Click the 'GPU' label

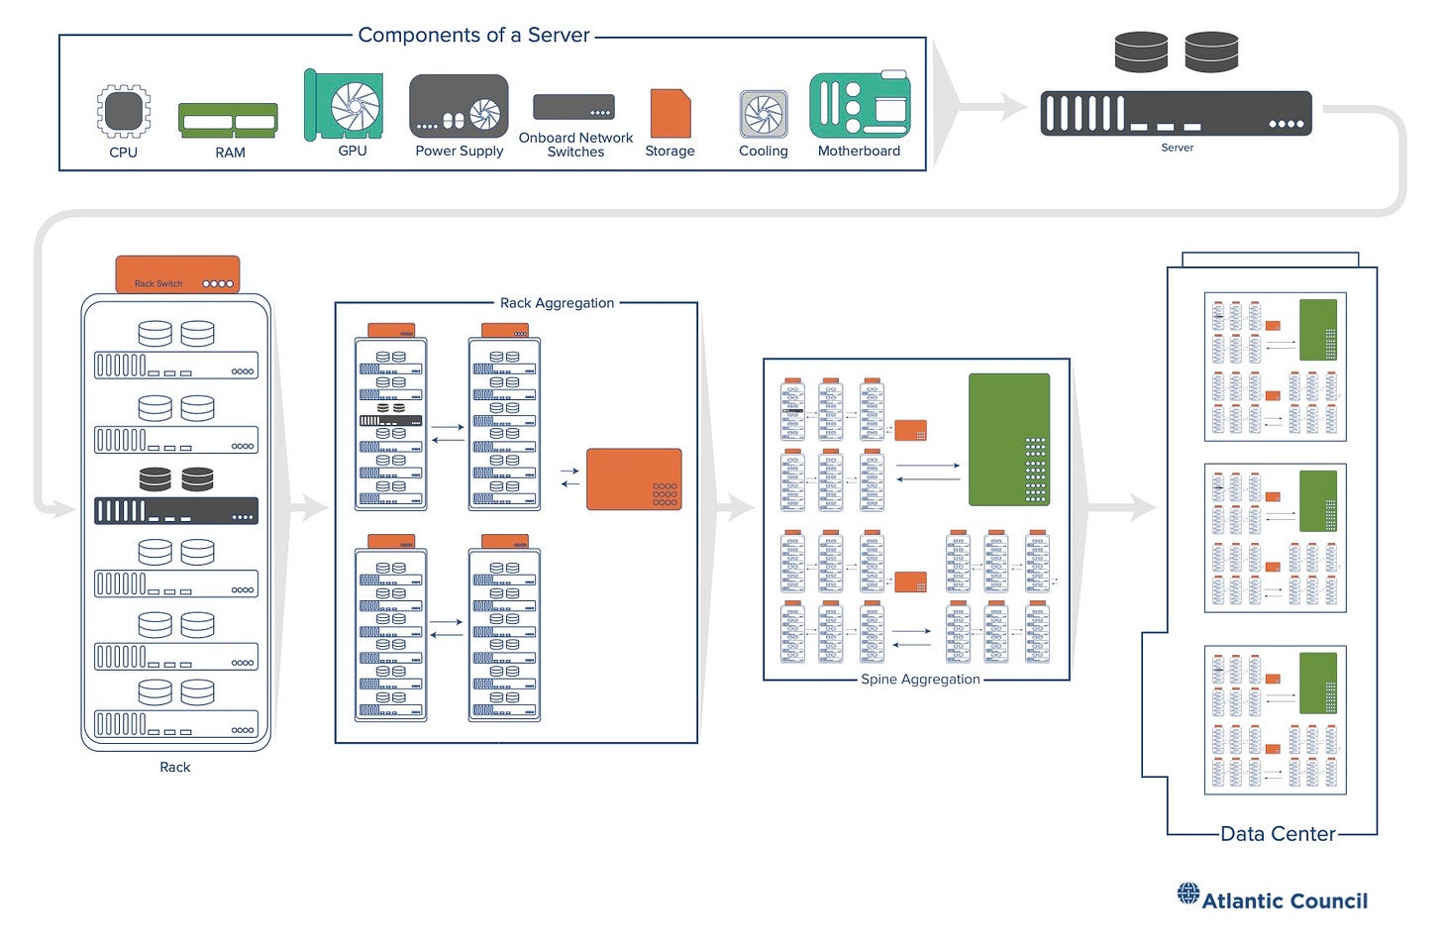click(353, 151)
